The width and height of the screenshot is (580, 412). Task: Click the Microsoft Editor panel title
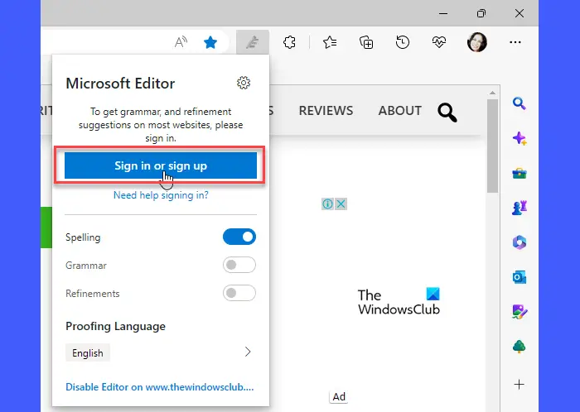pos(120,84)
